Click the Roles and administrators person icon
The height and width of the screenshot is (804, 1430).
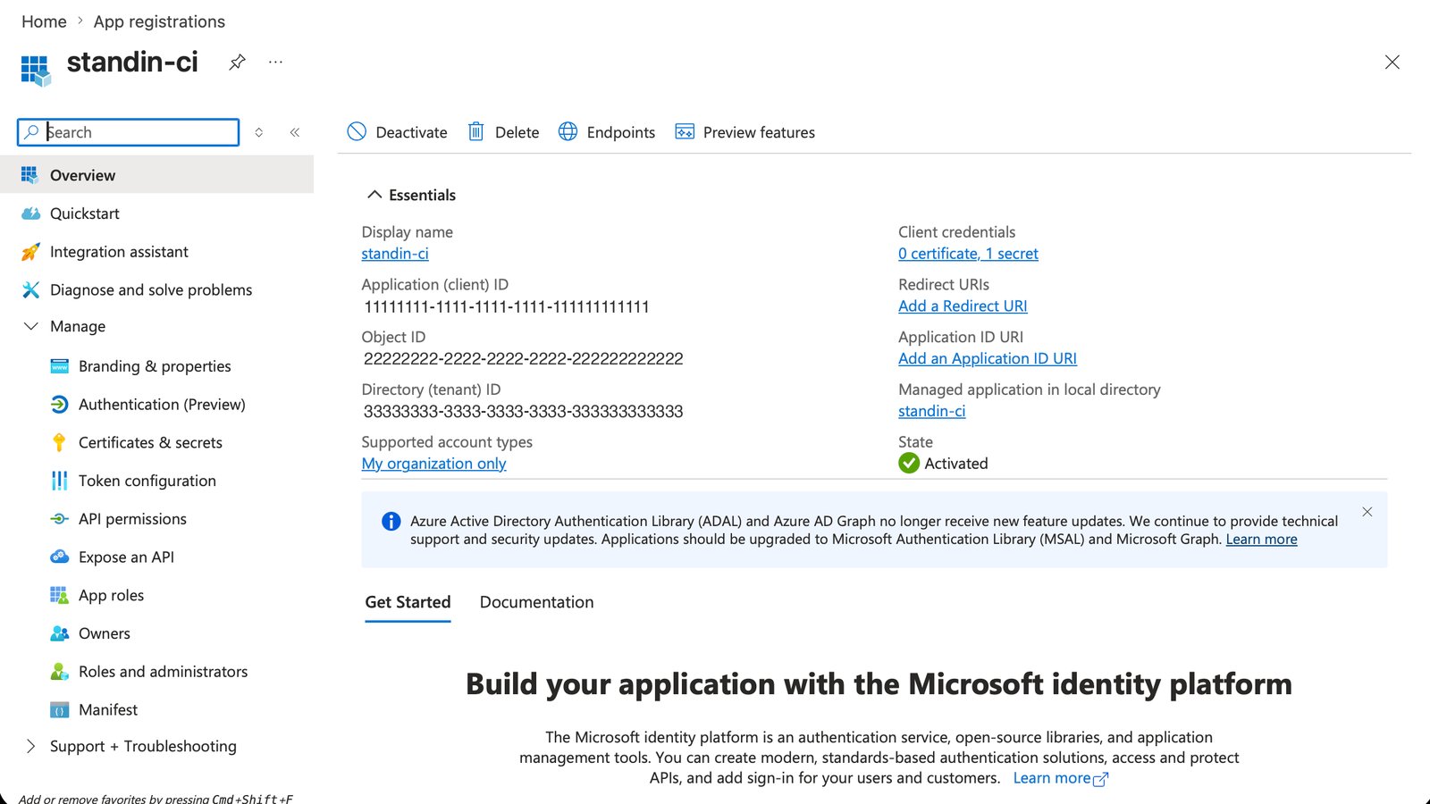pyautogui.click(x=59, y=672)
